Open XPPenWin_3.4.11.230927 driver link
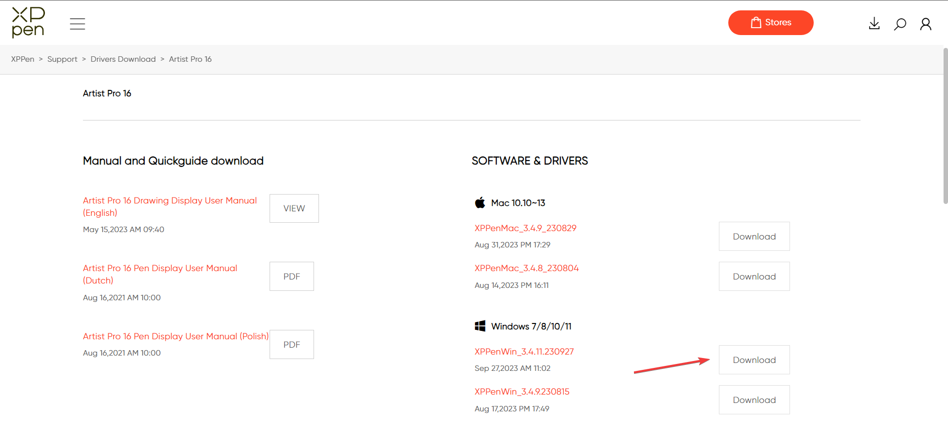 tap(524, 352)
